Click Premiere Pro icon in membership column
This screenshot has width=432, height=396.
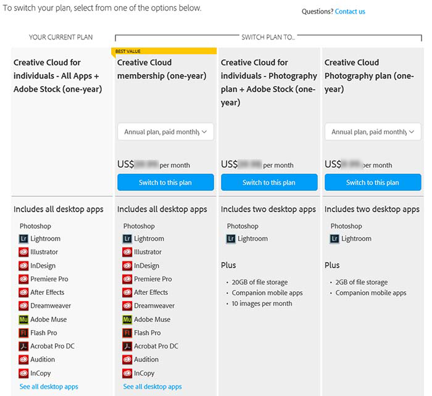[127, 279]
